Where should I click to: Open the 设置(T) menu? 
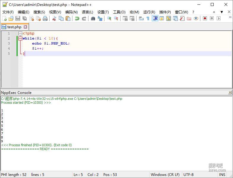pos(103,12)
